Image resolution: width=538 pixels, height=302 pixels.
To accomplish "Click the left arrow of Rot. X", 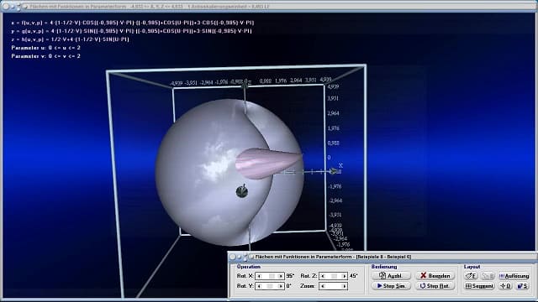I will point(259,276).
